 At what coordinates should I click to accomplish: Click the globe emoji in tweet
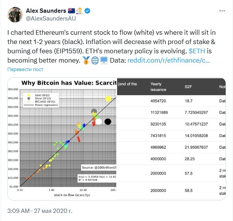click(95, 61)
